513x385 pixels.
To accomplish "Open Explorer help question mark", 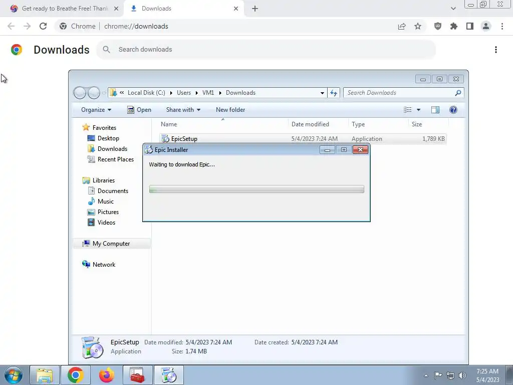I will [453, 110].
